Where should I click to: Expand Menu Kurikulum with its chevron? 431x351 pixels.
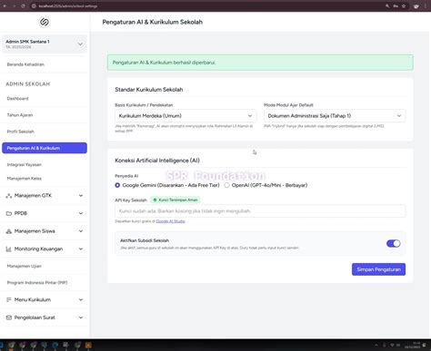(x=81, y=299)
